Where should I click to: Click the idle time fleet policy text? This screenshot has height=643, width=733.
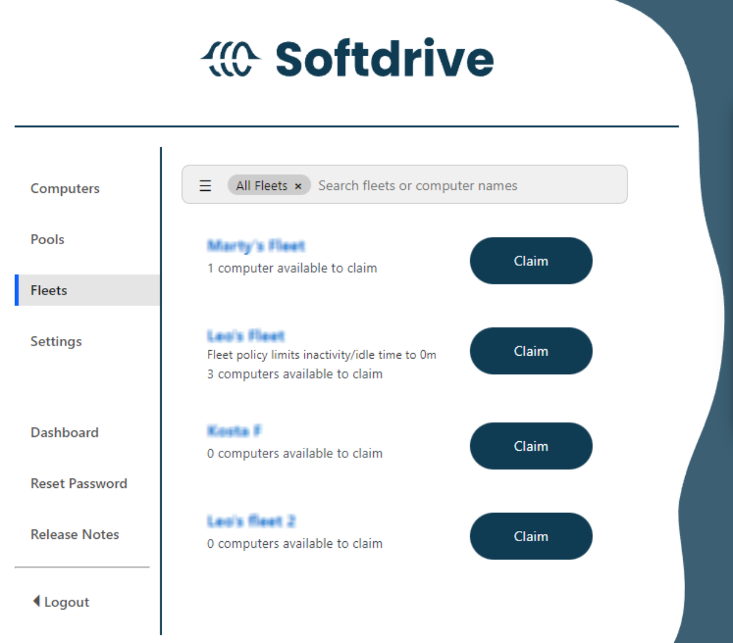point(322,355)
